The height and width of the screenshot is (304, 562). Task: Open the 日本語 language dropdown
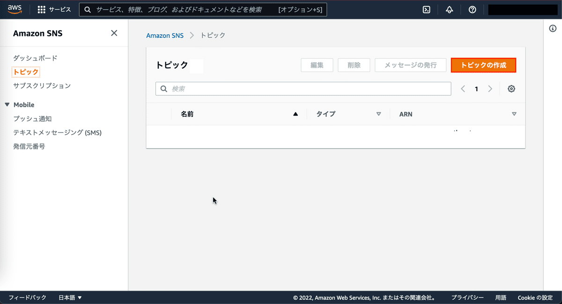click(70, 297)
